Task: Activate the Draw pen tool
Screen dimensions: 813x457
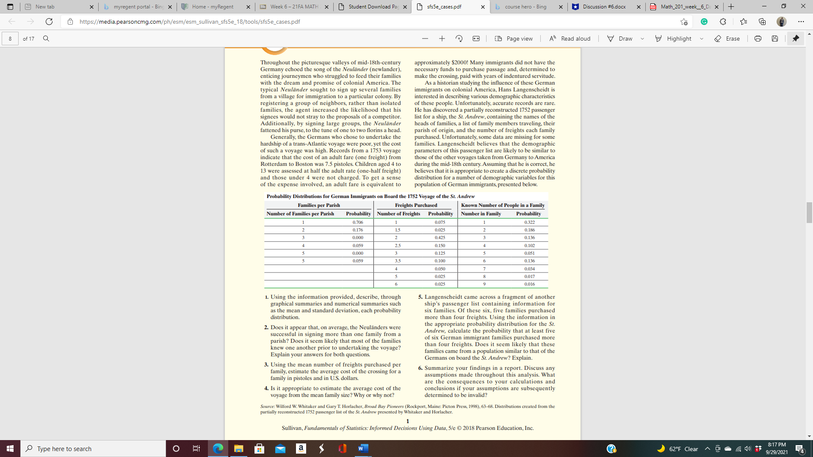Action: [x=619, y=39]
